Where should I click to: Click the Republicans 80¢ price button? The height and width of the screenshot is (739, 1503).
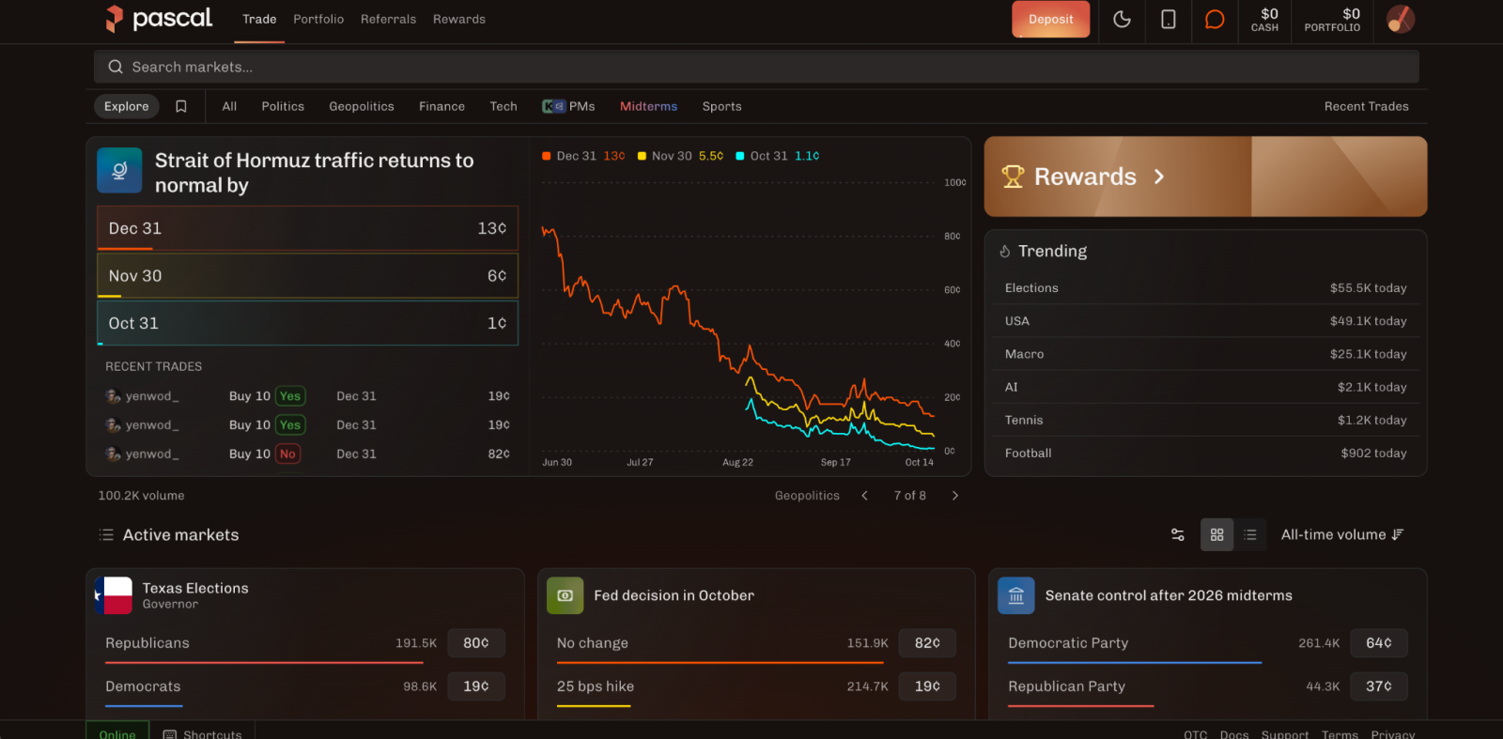[x=476, y=643]
